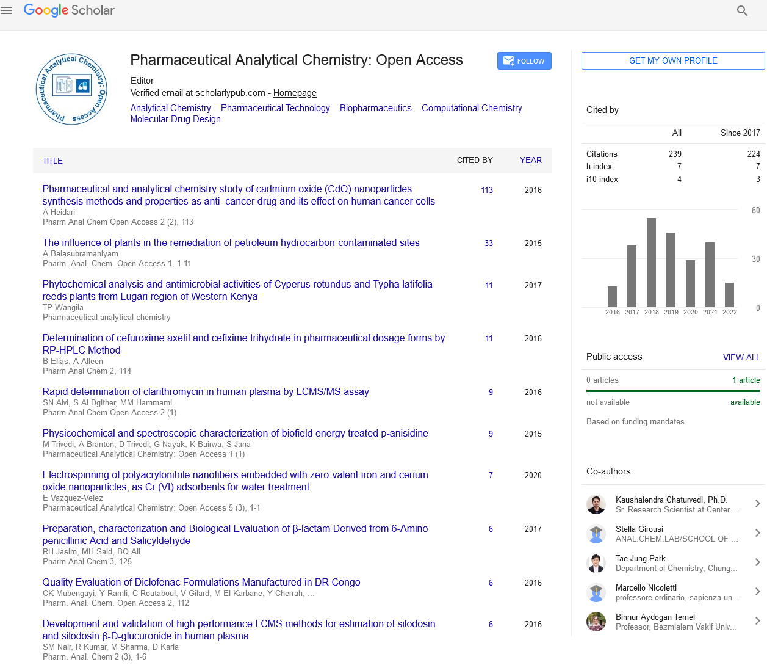Open the cadmium oxide nanoparticles article
The image size is (767, 665).
click(239, 195)
